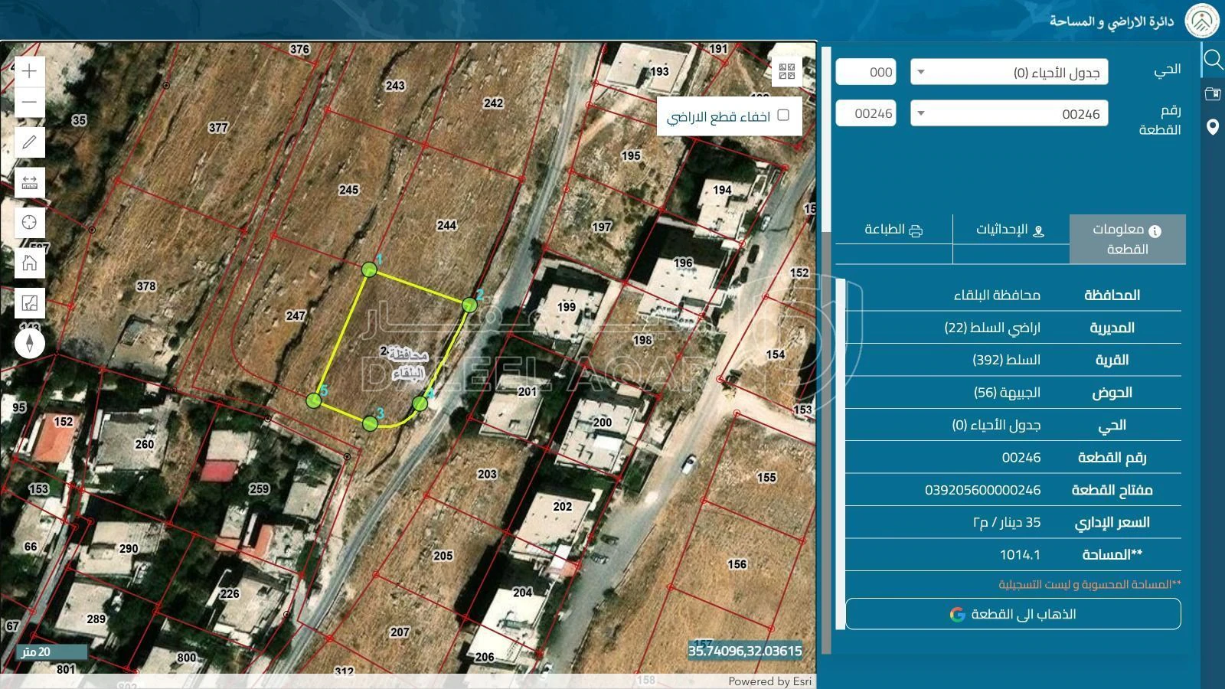The height and width of the screenshot is (689, 1225).
Task: Select parcel 245 on the map
Action: 348,190
